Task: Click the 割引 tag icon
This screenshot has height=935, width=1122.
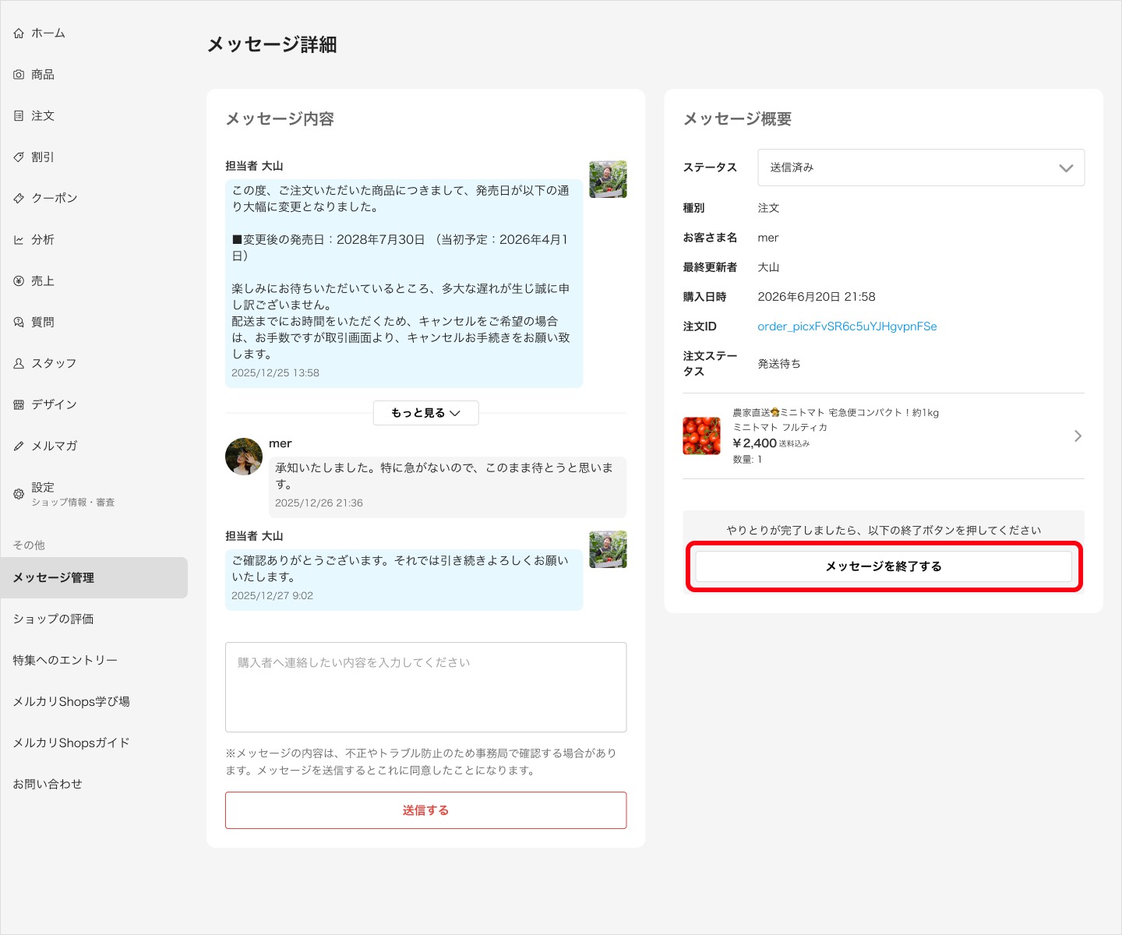Action: (x=19, y=157)
